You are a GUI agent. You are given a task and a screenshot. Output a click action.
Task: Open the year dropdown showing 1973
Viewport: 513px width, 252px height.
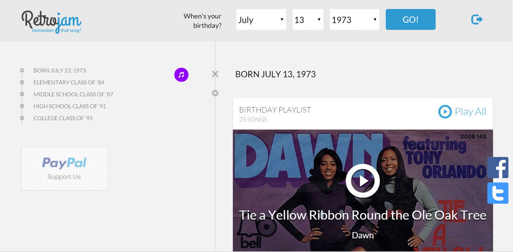click(354, 20)
